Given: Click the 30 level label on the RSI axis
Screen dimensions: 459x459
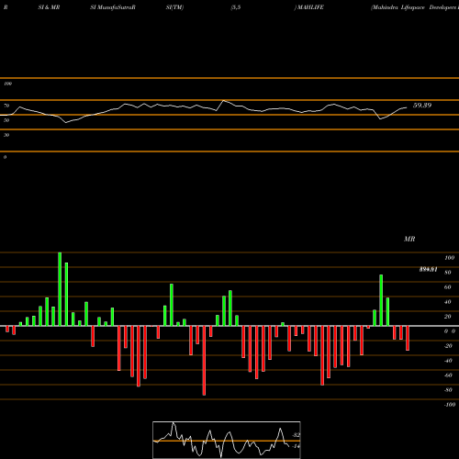Looking at the screenshot, I should [x=6, y=135].
